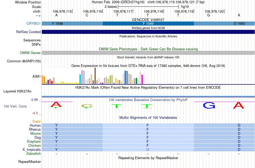Click the Layered H3K27Ac track label
The height and width of the screenshot is (168, 255).
click(x=17, y=91)
